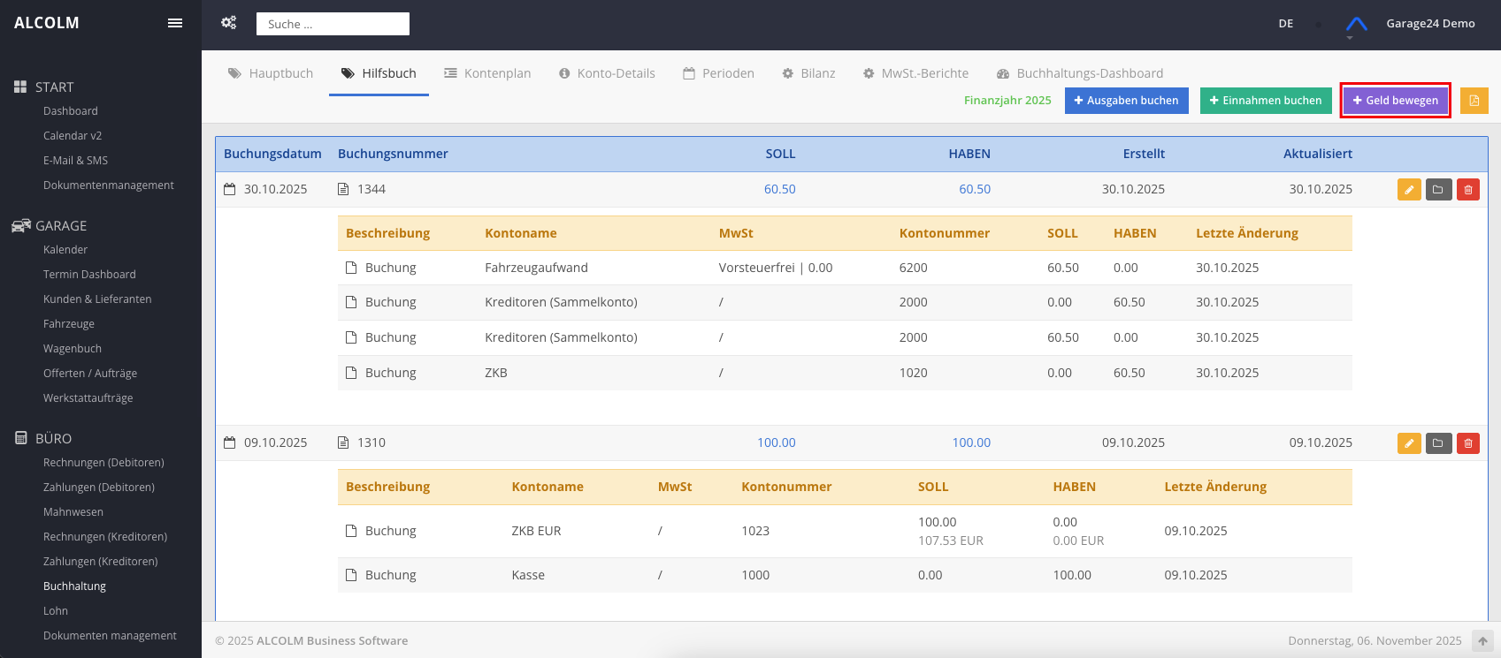Click the hamburger menu icon beside ALCOLM
1501x658 pixels.
click(x=175, y=23)
